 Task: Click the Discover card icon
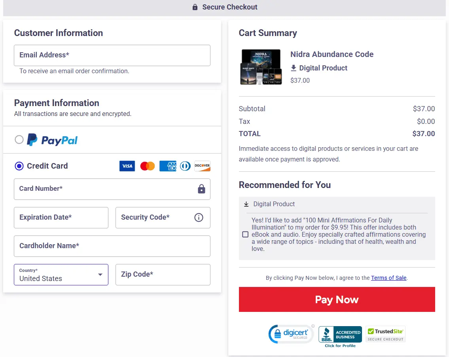(202, 166)
